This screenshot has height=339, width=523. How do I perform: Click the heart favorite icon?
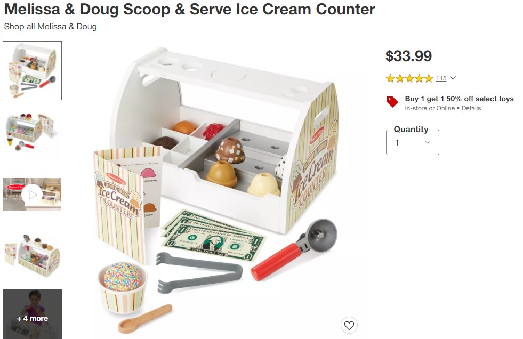click(x=349, y=325)
